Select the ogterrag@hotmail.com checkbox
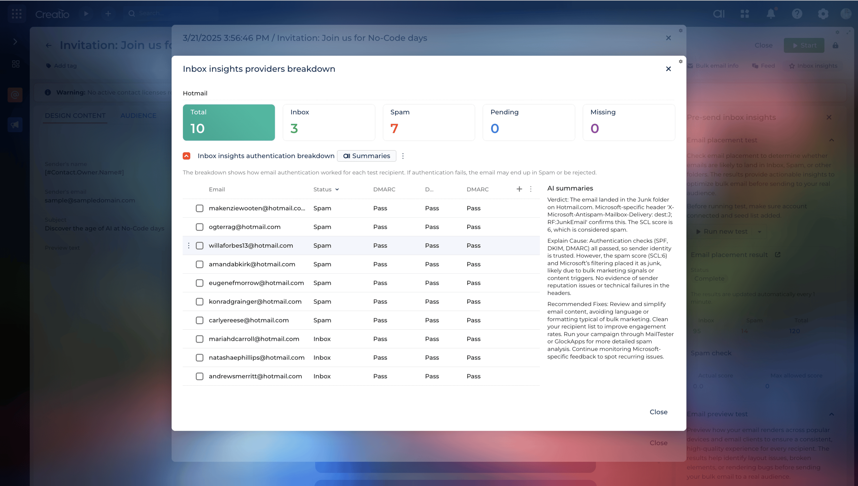 (x=199, y=227)
